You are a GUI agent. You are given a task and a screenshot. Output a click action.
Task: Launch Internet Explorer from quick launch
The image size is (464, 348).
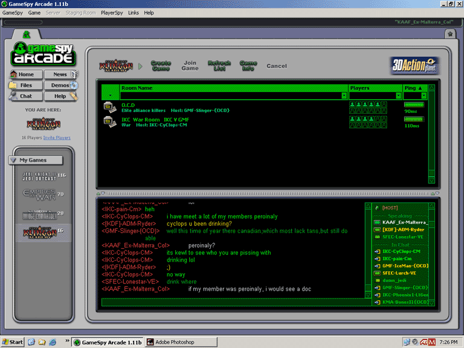click(53, 342)
